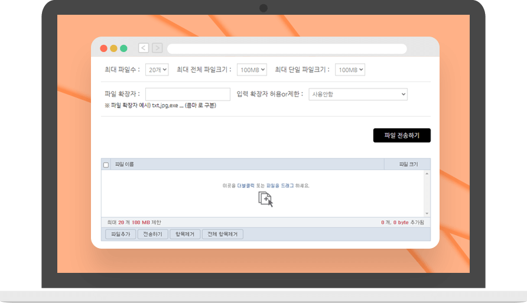Focus the 파일 확장자 input field
Screen dimensions: 527x303
coord(188,95)
